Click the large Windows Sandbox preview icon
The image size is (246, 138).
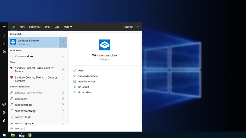click(x=105, y=45)
